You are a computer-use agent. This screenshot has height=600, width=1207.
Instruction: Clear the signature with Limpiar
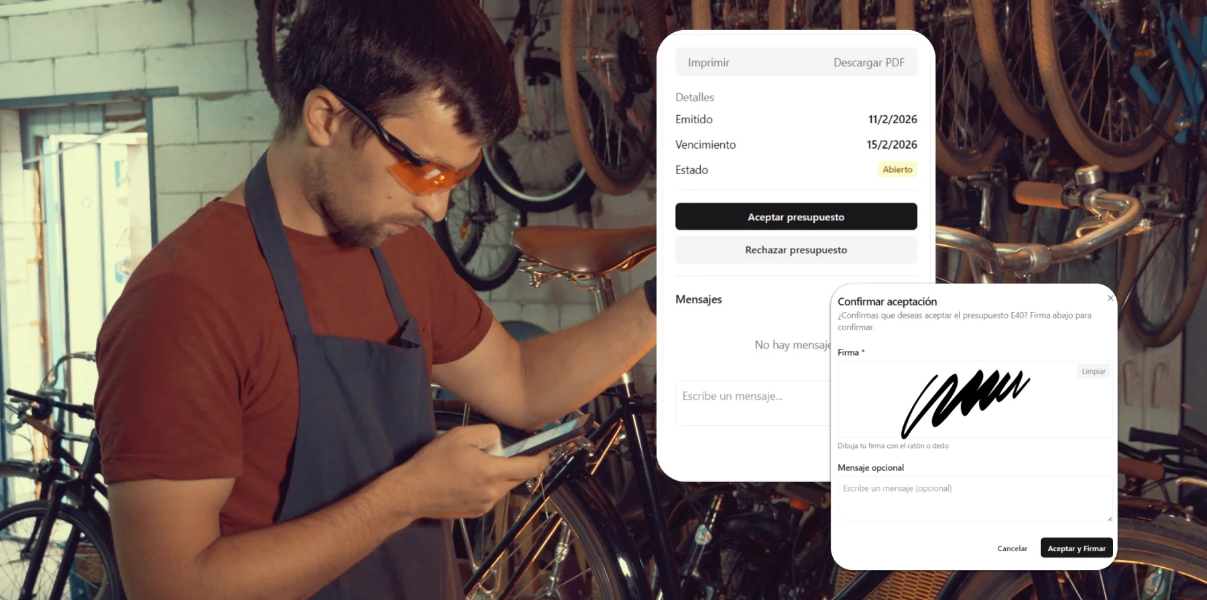click(1093, 371)
